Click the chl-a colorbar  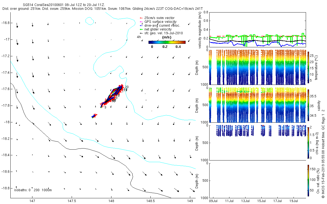click(x=308, y=143)
